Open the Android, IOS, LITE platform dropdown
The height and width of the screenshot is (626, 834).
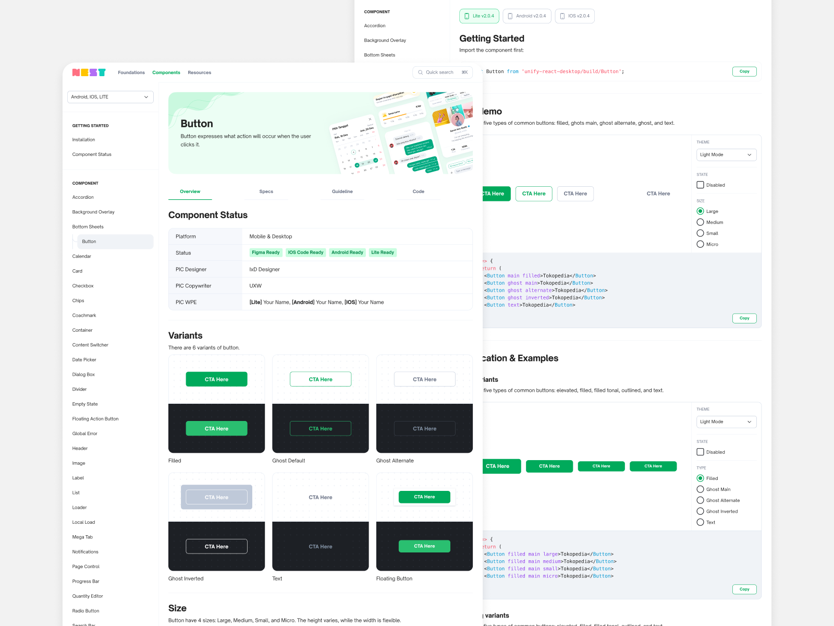point(110,97)
